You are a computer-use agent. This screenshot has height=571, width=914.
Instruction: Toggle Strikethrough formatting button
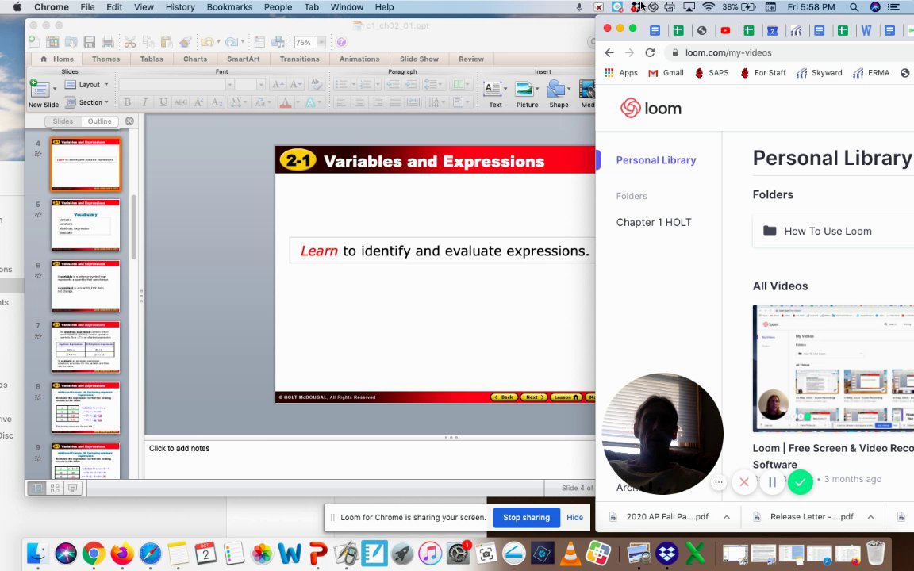[x=181, y=102]
